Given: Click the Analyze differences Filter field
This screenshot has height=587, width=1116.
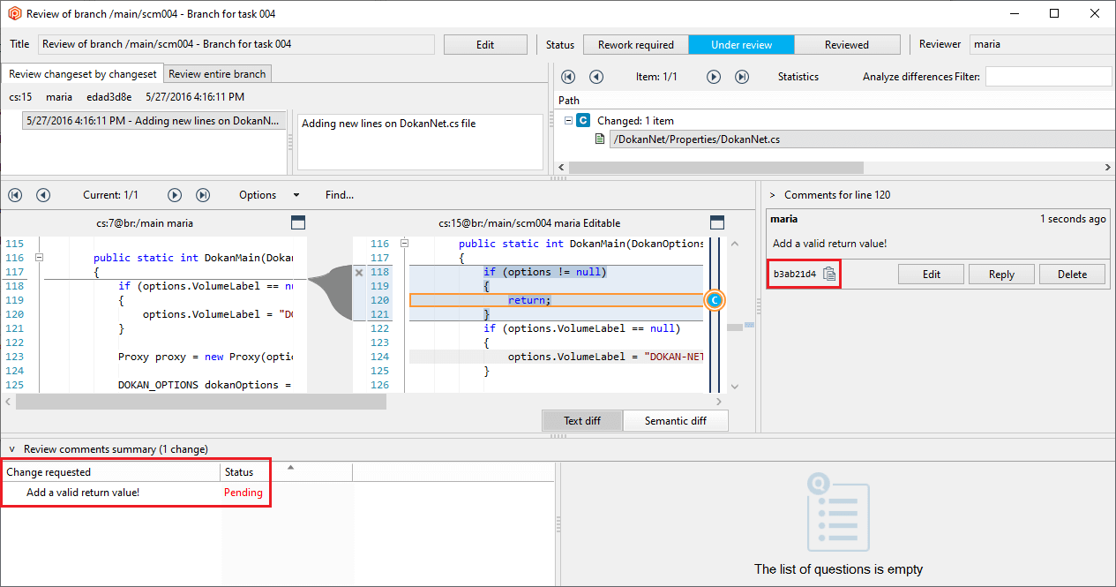Looking at the screenshot, I should tap(1048, 77).
